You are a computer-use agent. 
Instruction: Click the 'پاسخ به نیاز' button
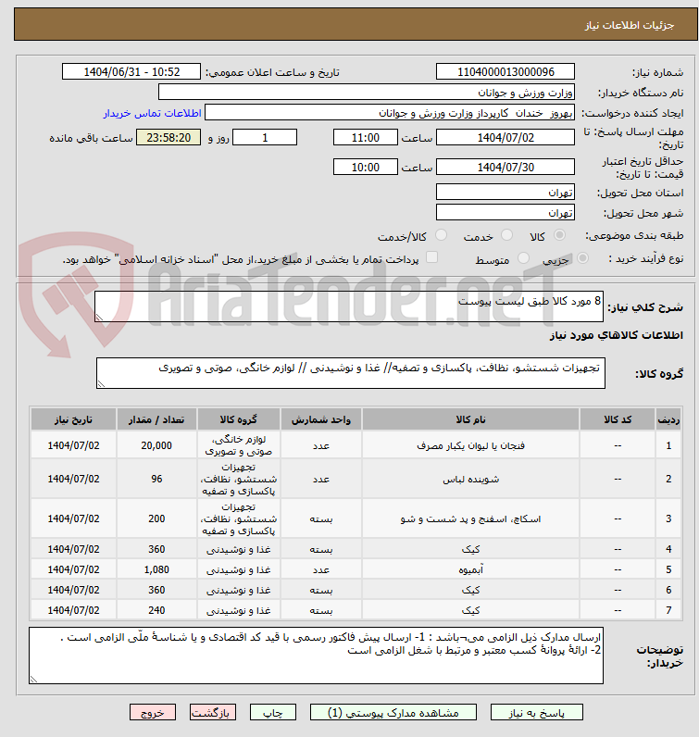tap(536, 713)
